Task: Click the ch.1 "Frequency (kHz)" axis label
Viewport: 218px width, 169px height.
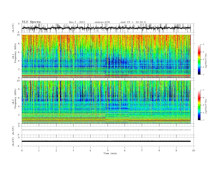Action: [x=15, y=53]
